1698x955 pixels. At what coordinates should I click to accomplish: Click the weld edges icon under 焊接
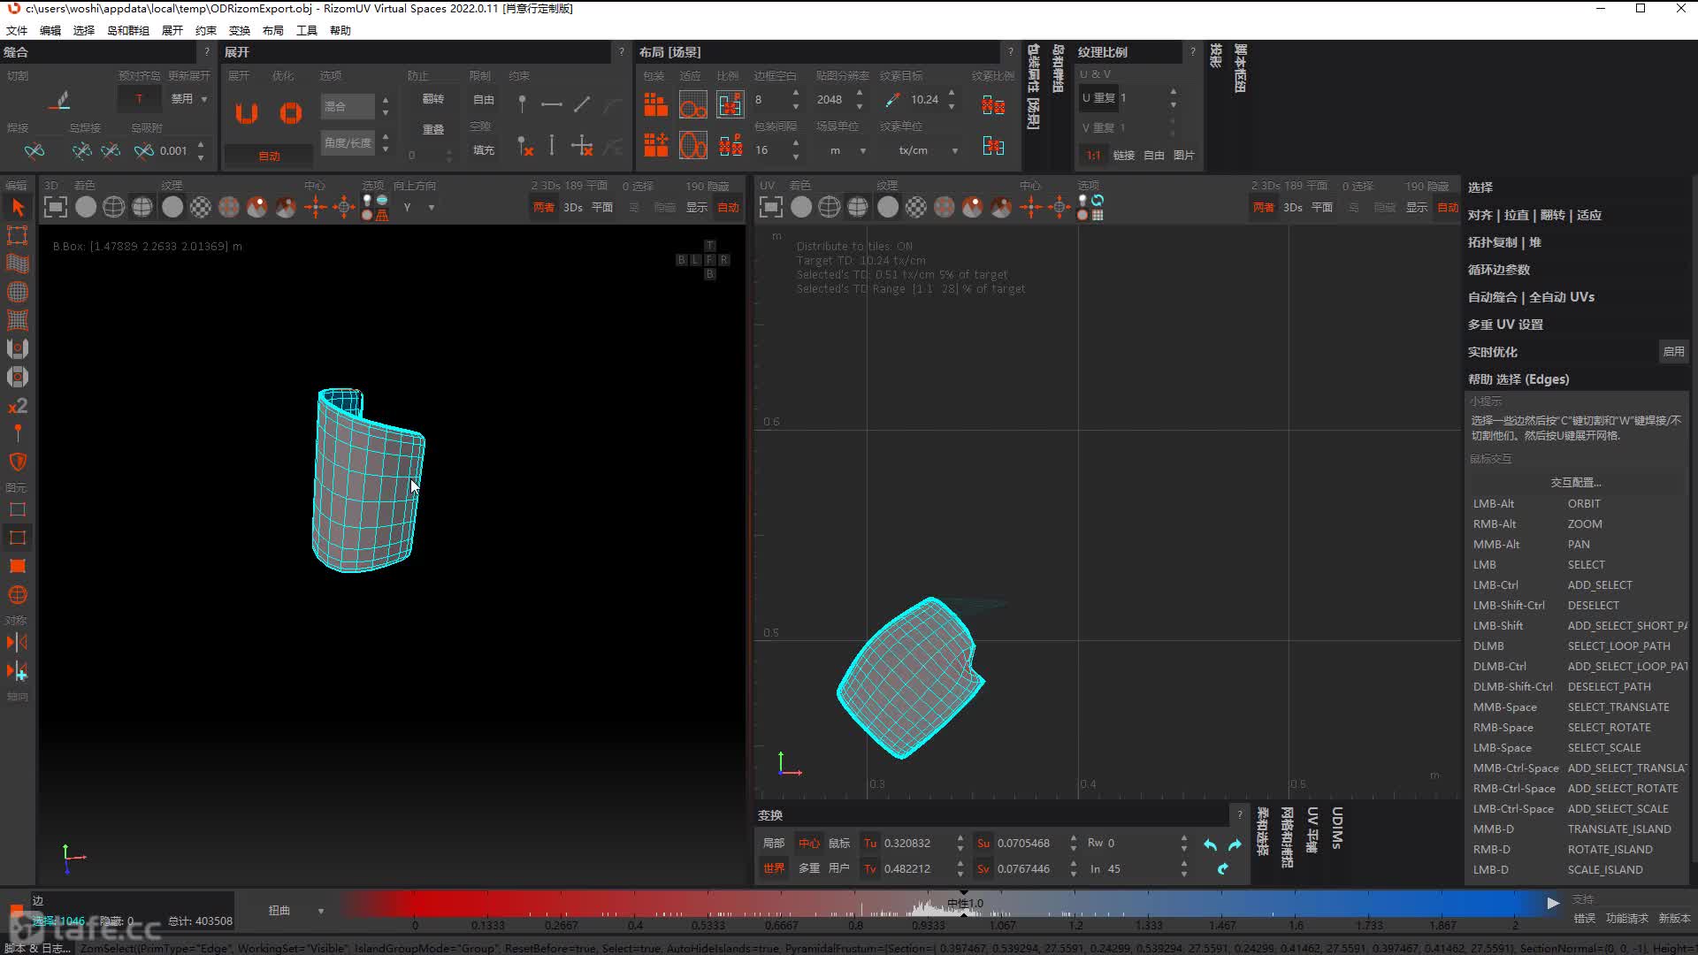click(34, 151)
